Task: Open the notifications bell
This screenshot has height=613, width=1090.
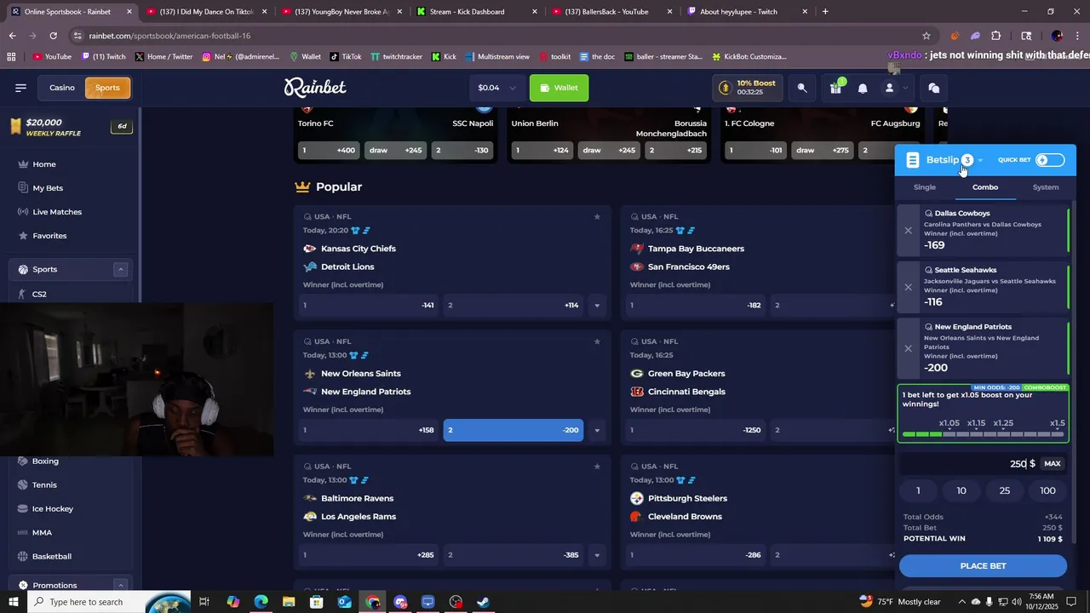Action: (x=863, y=88)
